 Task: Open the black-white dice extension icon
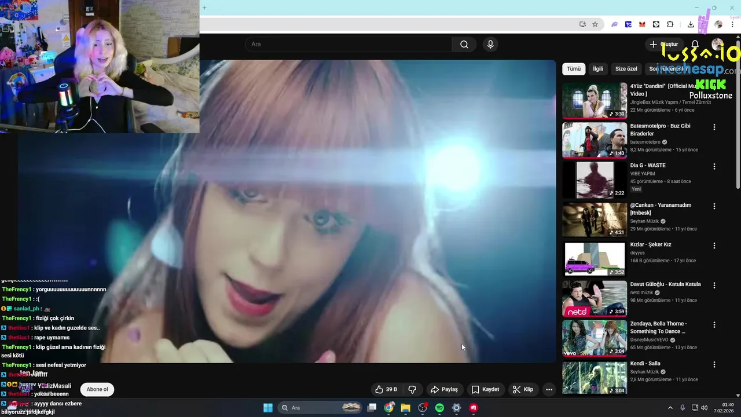click(x=656, y=24)
